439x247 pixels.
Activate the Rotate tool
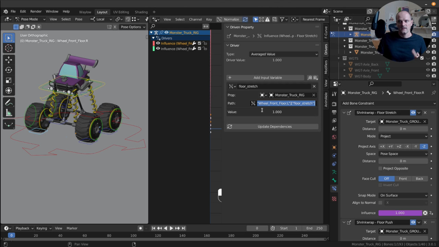pyautogui.click(x=9, y=70)
